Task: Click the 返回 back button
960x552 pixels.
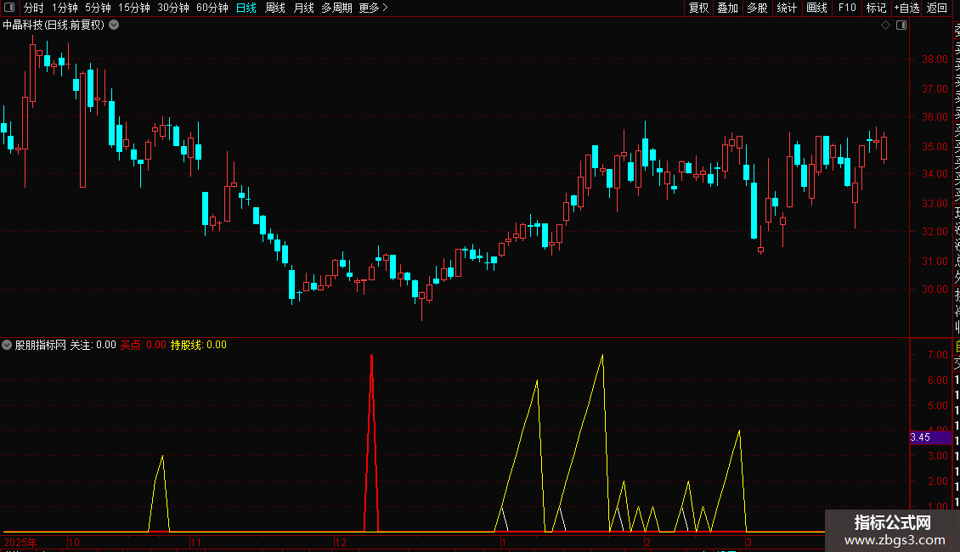Action: click(937, 8)
